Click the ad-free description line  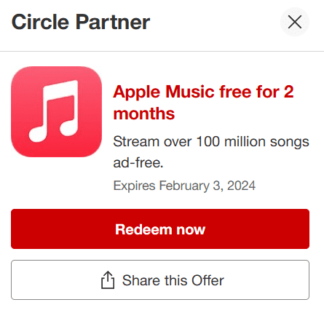pos(138,162)
